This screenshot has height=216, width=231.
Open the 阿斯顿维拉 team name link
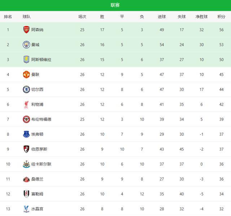41,60
